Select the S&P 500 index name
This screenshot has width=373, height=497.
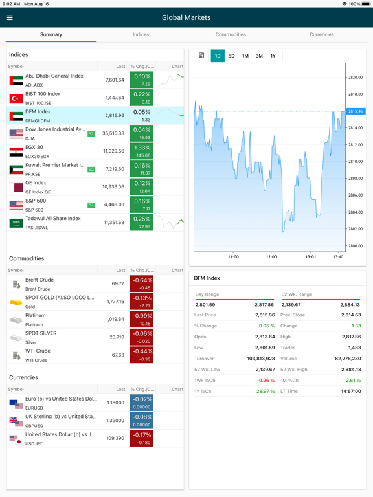(x=36, y=201)
